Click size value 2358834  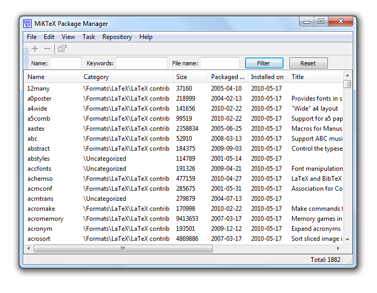tap(187, 129)
